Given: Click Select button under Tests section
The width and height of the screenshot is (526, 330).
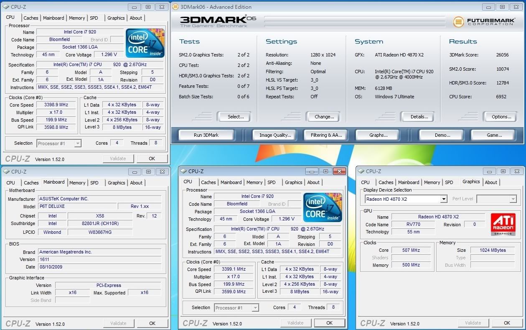Looking at the screenshot, I should 236,117.
